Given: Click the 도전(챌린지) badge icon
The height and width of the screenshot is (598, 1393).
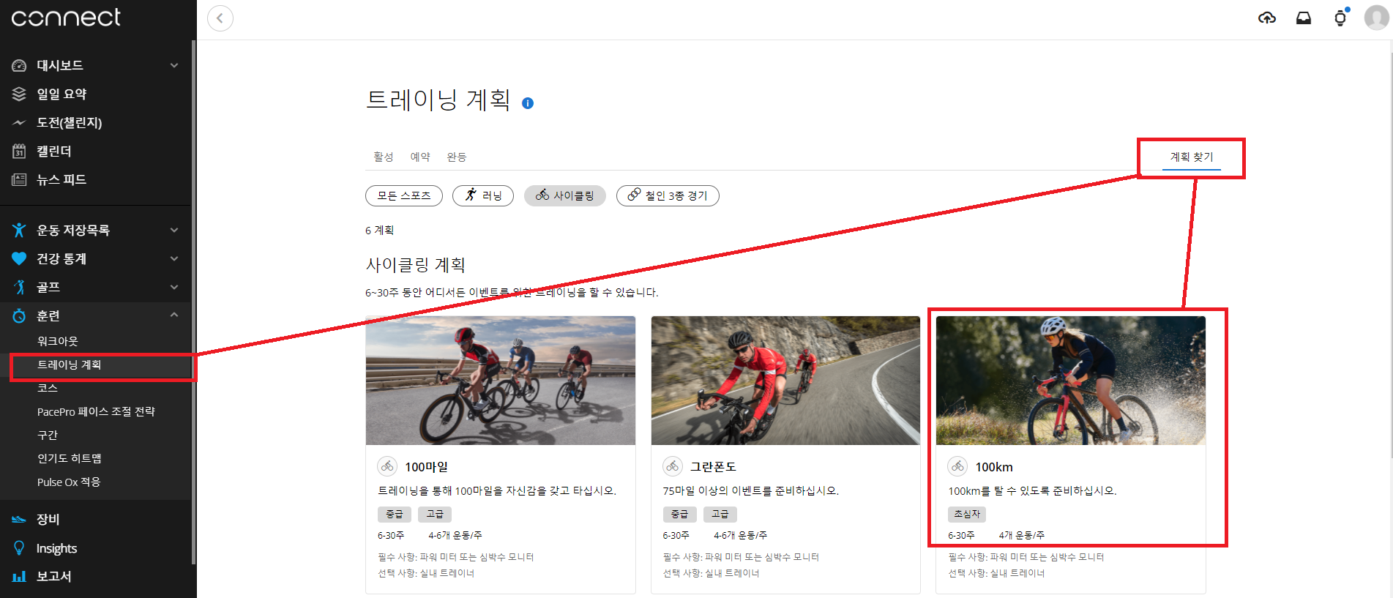Looking at the screenshot, I should (x=19, y=122).
